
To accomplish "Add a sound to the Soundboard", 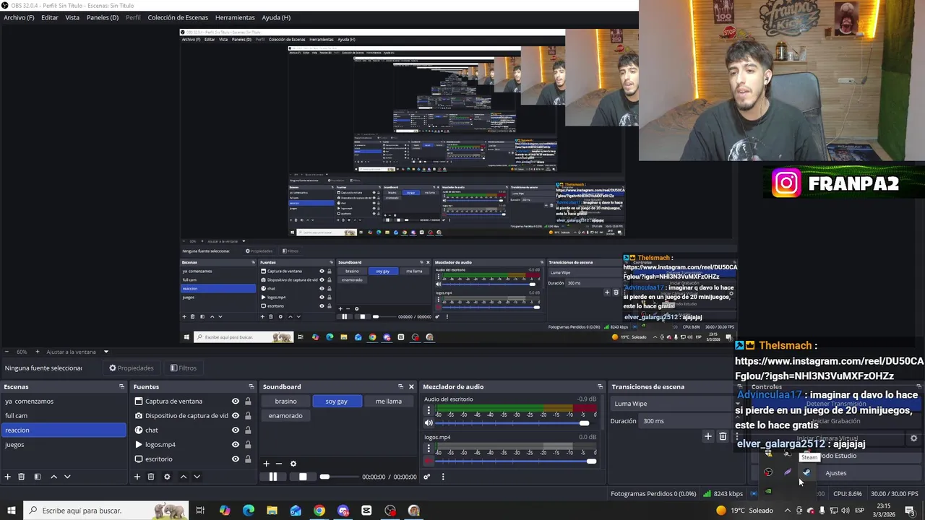I will click(266, 464).
